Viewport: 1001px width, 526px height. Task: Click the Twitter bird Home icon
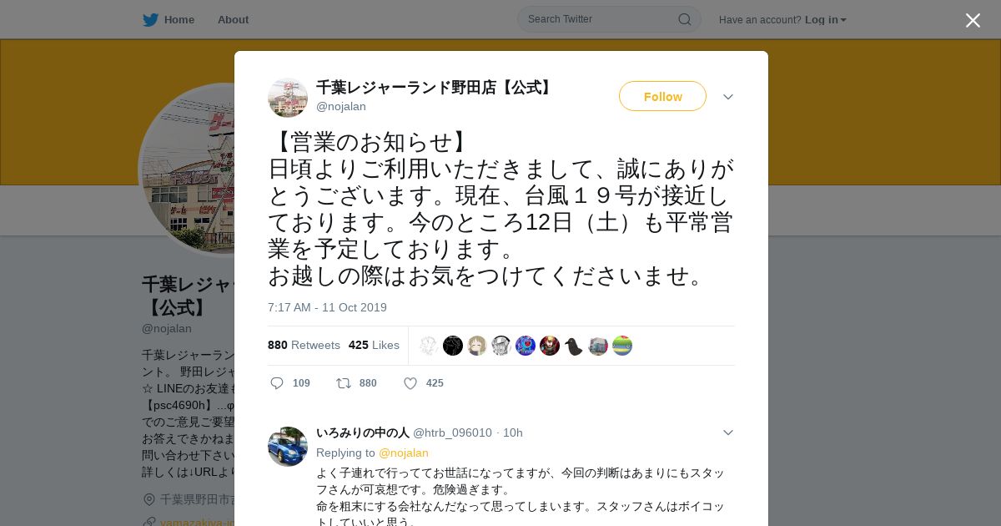point(150,19)
